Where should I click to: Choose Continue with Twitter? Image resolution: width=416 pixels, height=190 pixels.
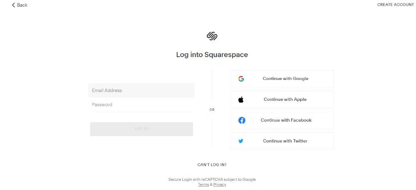click(285, 141)
